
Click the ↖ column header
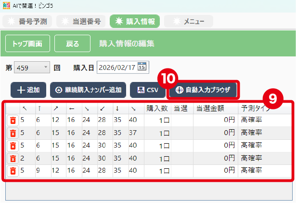27,108
